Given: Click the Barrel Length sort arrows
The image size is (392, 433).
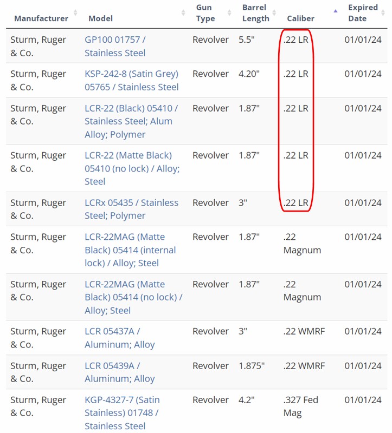Looking at the screenshot, I should click(x=277, y=13).
